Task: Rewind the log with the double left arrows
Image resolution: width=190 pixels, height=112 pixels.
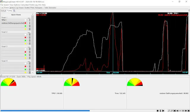Action: [178, 111]
